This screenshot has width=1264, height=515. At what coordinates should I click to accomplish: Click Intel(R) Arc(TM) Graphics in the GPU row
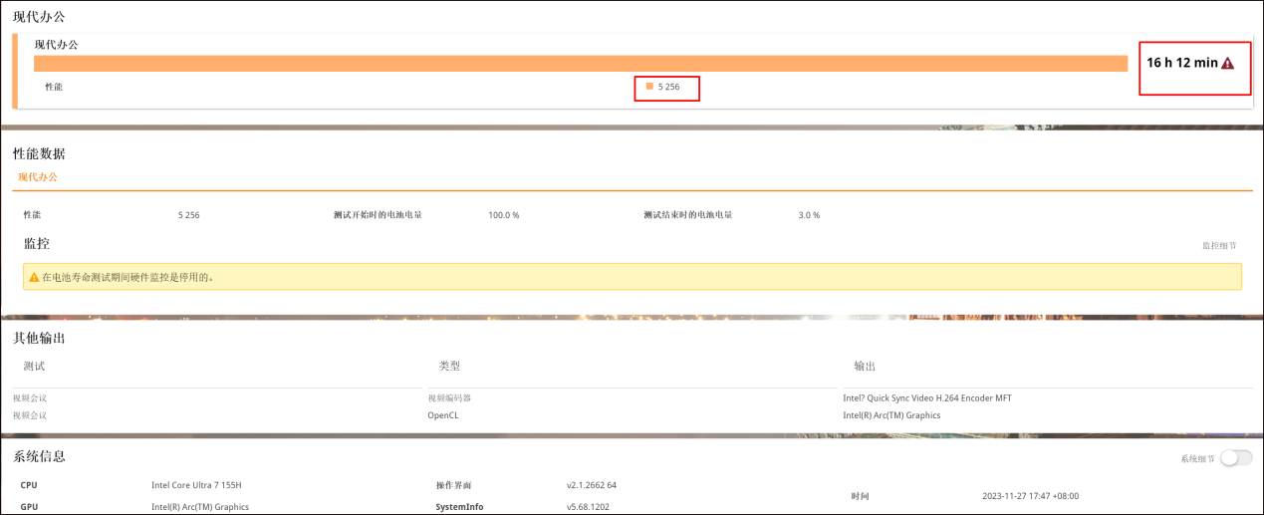200,507
